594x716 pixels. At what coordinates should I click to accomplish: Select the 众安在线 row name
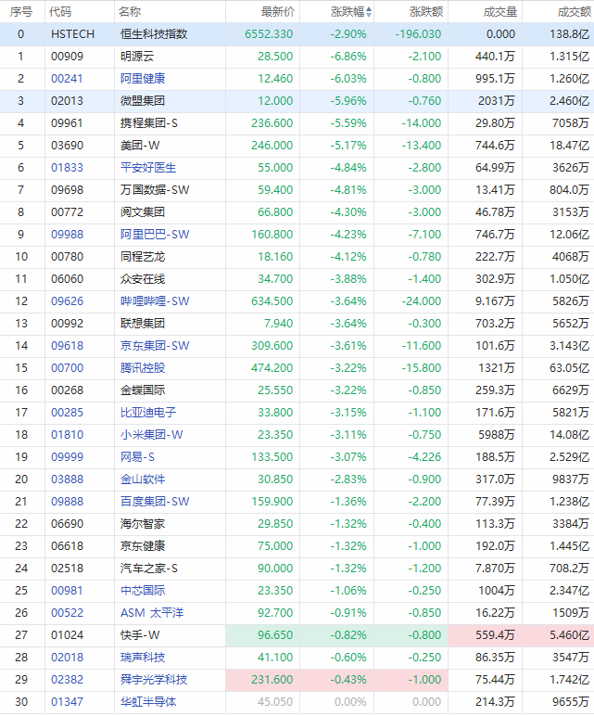click(x=143, y=279)
